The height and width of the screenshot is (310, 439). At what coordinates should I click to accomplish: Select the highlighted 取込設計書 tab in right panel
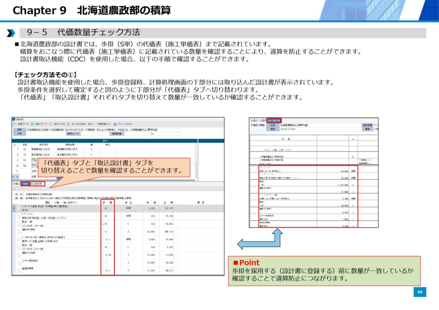tap(274, 121)
